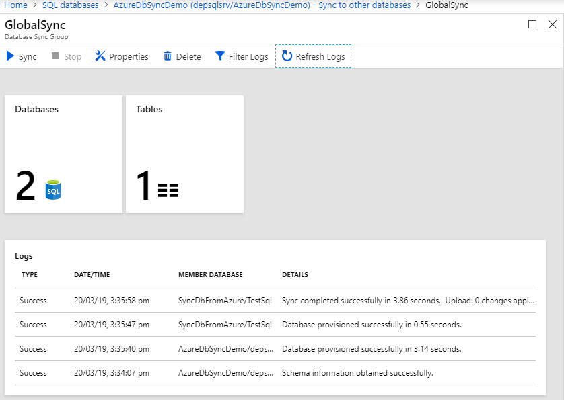The width and height of the screenshot is (564, 400).
Task: Open the Tables tile
Action: [x=184, y=154]
